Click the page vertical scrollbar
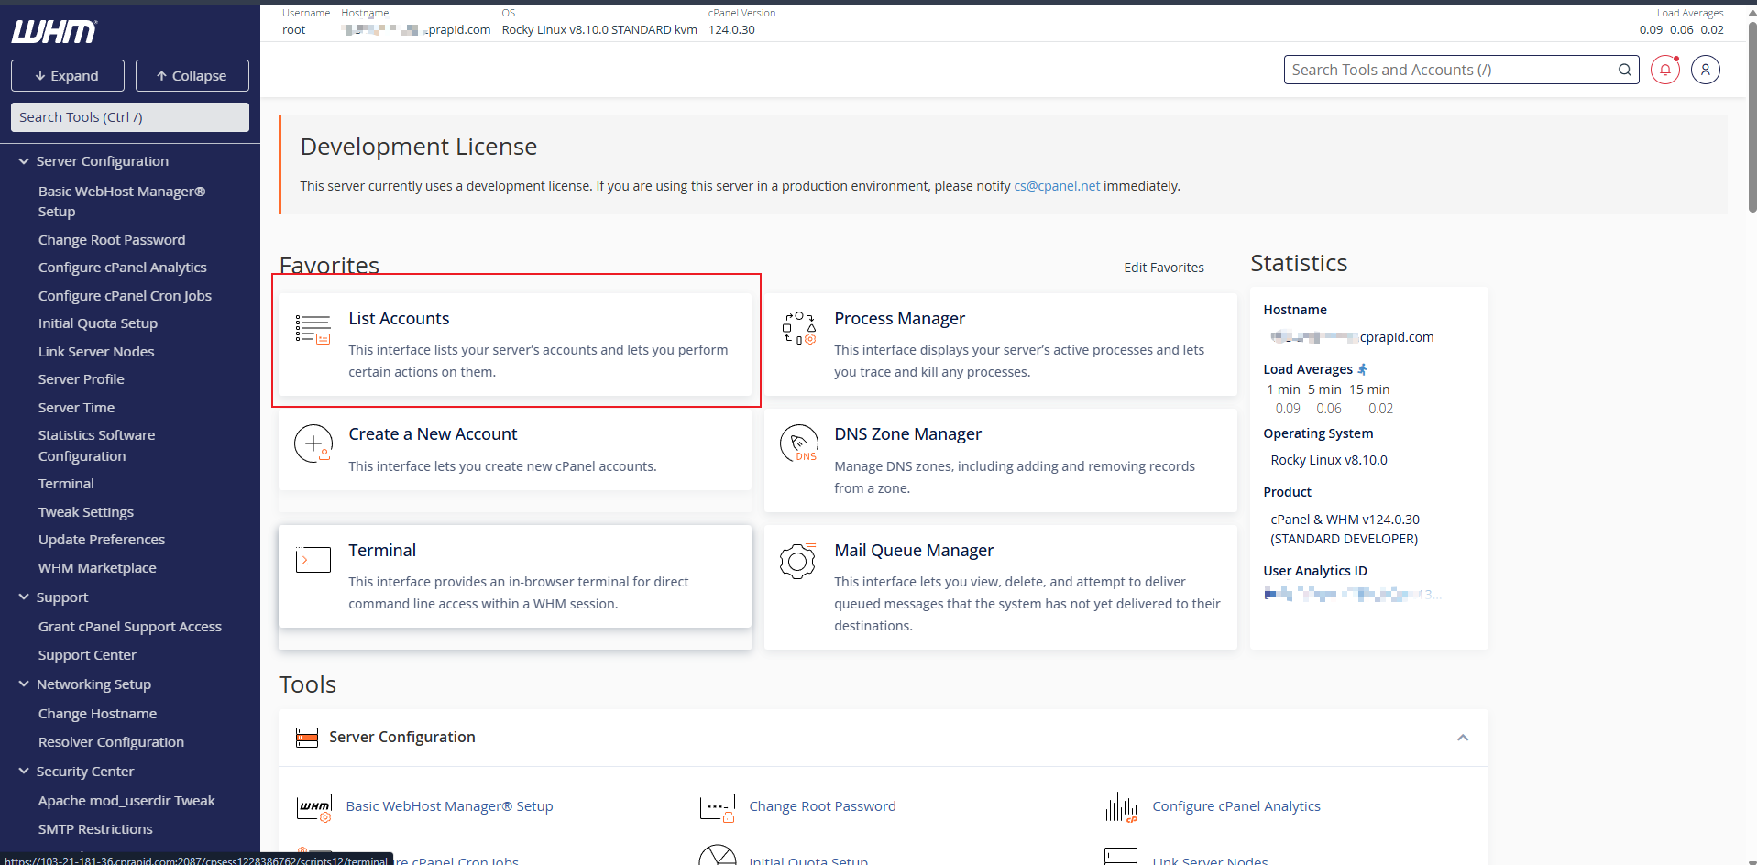 1752,119
